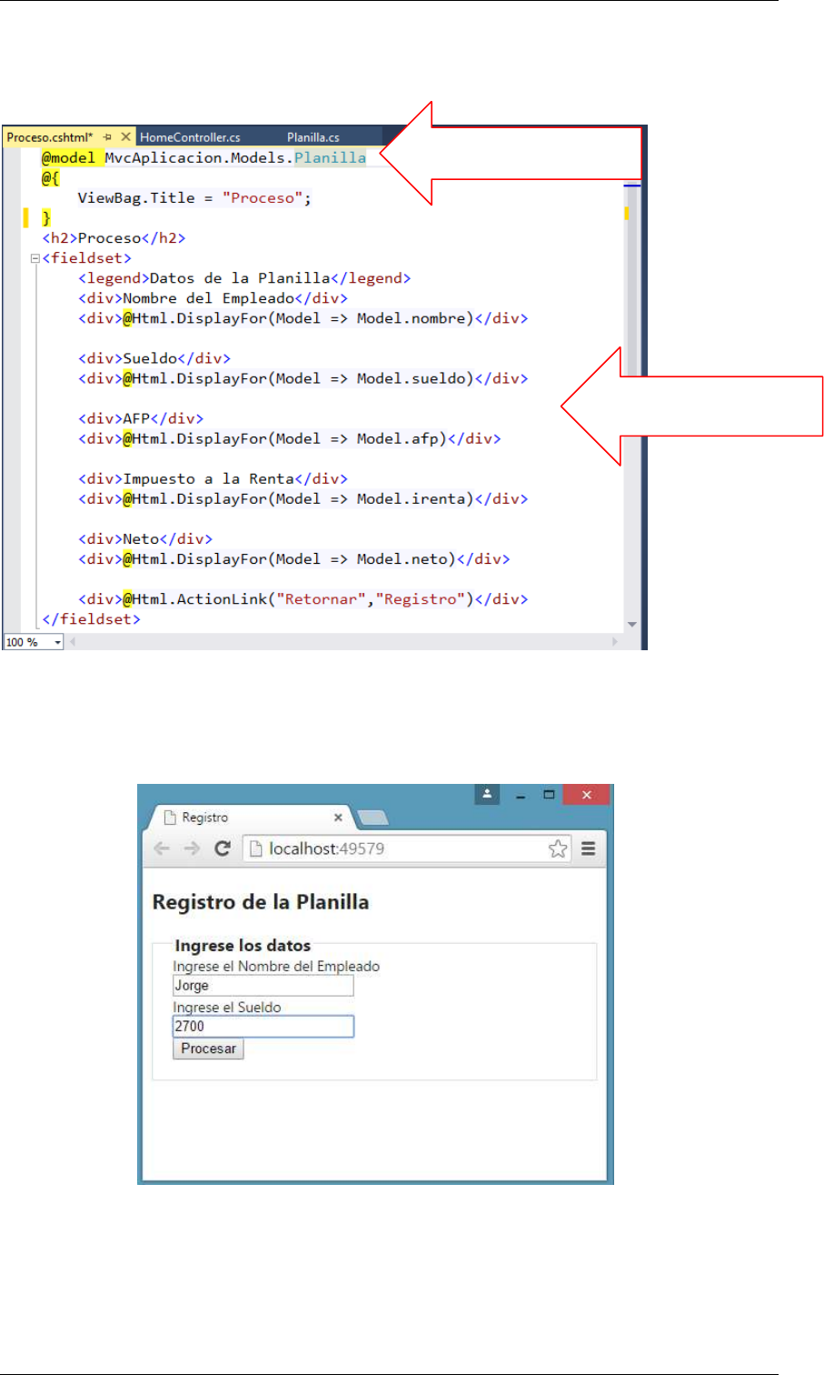Collapse the fieldset code block

35,258
